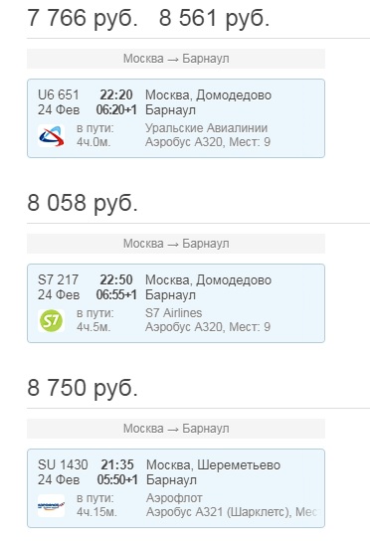Click Уральские Авиалинии airline name
This screenshot has height=547, width=370.
pos(207,128)
